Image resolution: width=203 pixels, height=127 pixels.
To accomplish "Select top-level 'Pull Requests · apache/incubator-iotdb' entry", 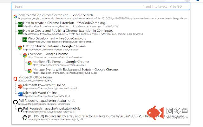I will coord(47,101).
